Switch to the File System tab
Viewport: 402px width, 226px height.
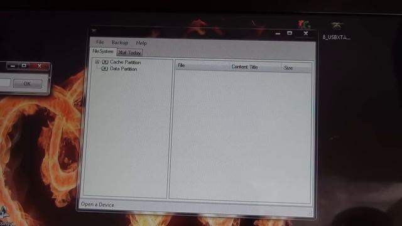103,51
